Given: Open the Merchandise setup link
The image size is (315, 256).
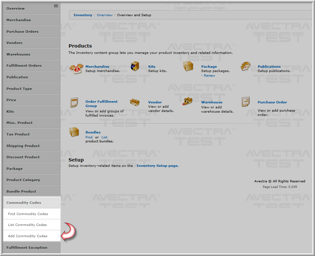Looking at the screenshot, I should (x=97, y=66).
